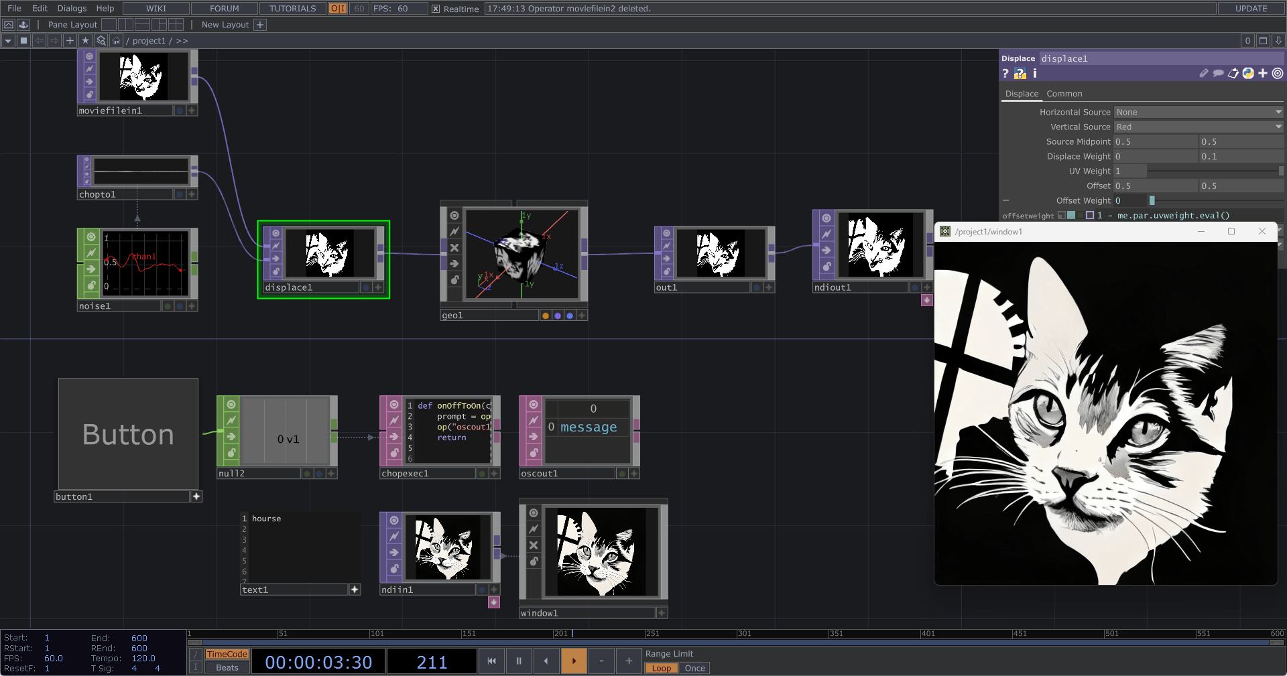Open the TUTORIALS link in the menu bar
Screen dimensions: 1287x676
(x=292, y=9)
